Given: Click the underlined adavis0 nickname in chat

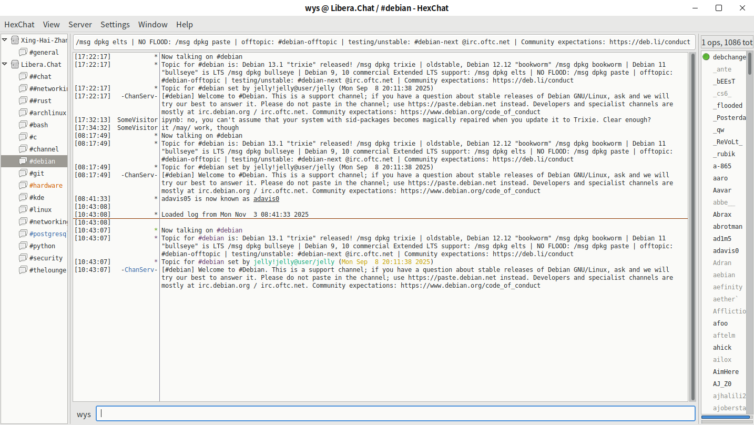Looking at the screenshot, I should pyautogui.click(x=266, y=199).
